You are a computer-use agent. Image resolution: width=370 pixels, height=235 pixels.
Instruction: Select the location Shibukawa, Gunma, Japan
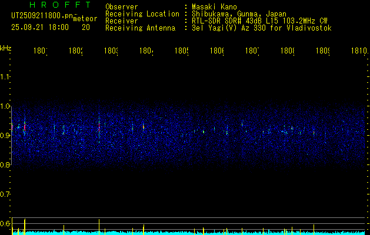239,14
